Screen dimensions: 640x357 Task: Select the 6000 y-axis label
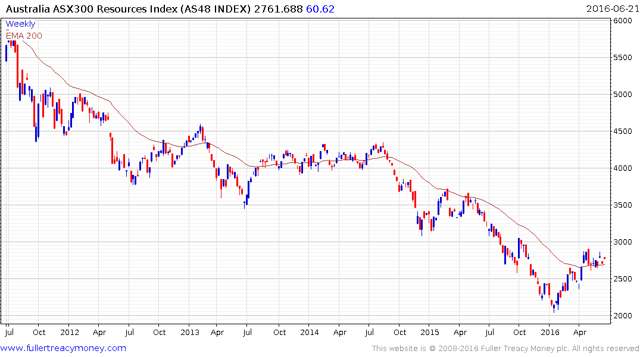pos(623,21)
